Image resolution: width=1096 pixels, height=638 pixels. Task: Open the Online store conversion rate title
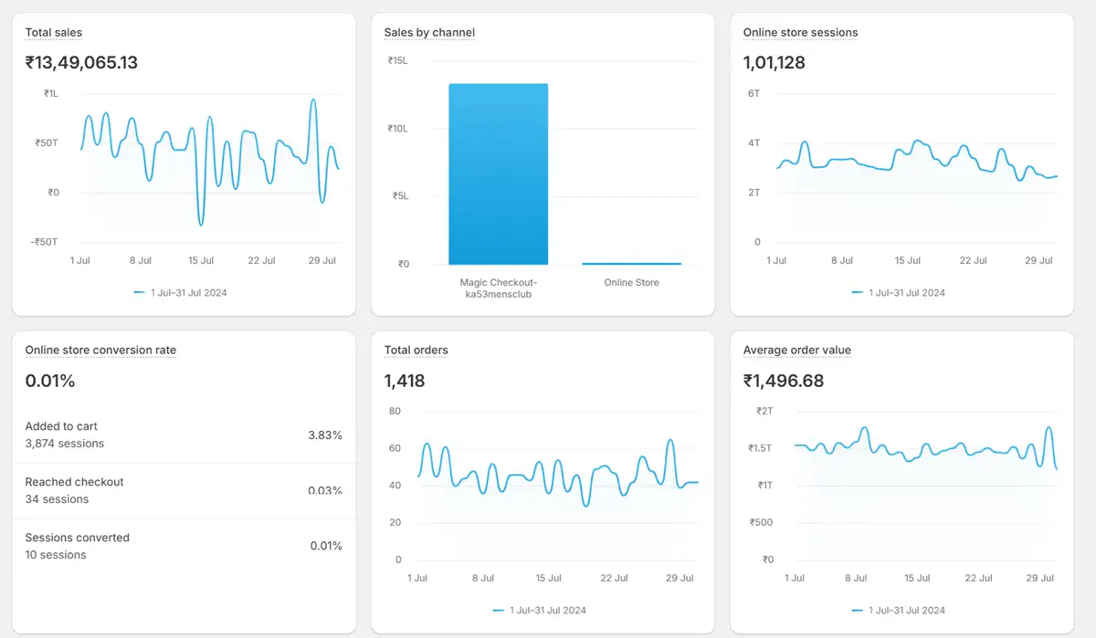point(100,350)
